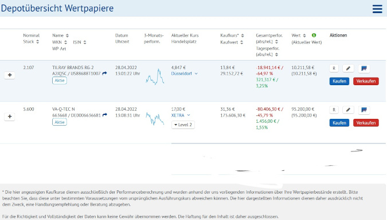Image resolution: width=387 pixels, height=220 pixels.
Task: Sort by Tagesperformance arrows
Action: click(276, 54)
